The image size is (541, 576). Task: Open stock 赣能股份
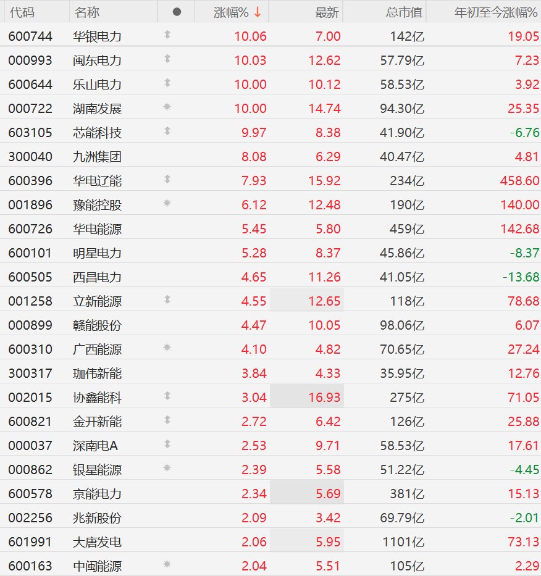pyautogui.click(x=97, y=325)
